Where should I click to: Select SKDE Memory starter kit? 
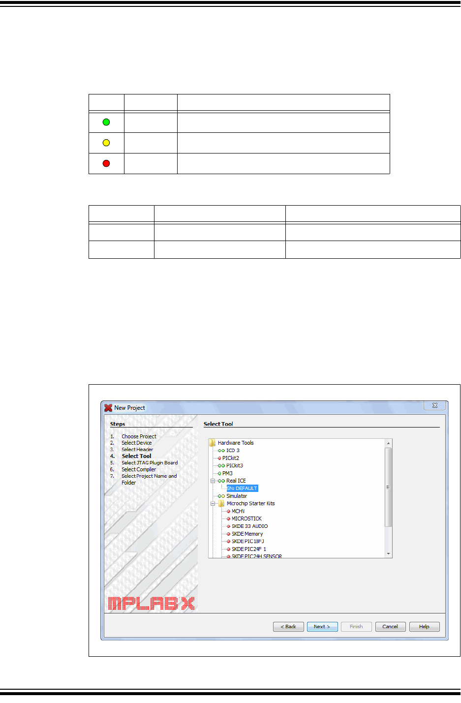[x=247, y=534]
